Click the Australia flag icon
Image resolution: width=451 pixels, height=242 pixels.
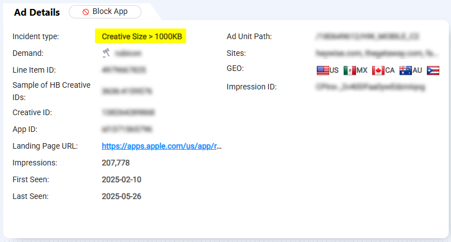(406, 70)
